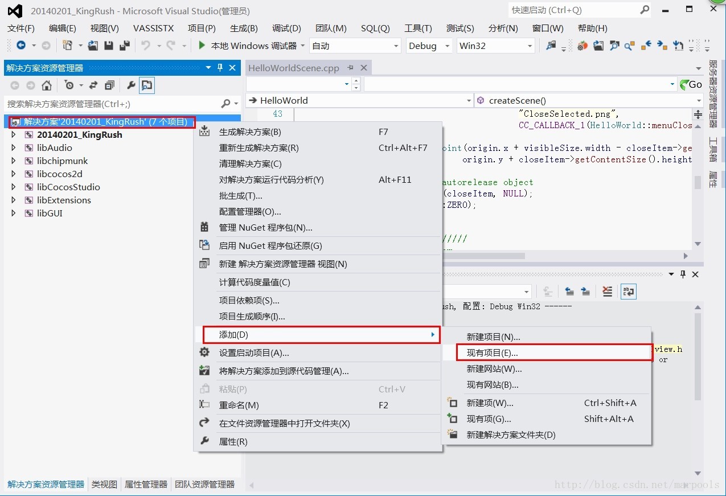Expand the libchipmunk project node
The image size is (726, 496).
(x=14, y=161)
